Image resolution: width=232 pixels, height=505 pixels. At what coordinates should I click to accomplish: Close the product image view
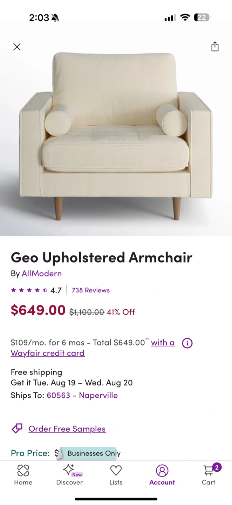pyautogui.click(x=17, y=47)
